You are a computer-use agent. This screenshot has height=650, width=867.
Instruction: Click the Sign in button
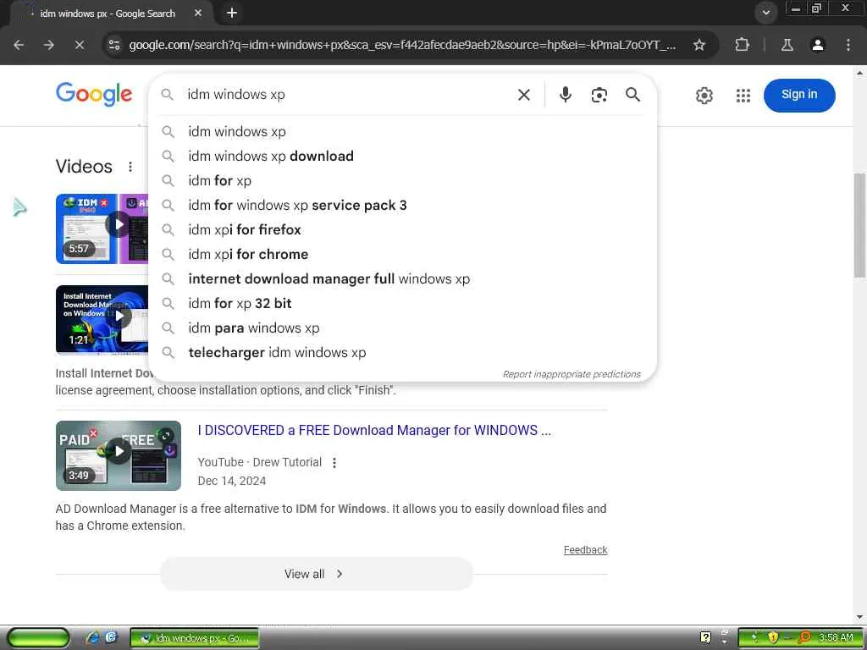point(799,95)
